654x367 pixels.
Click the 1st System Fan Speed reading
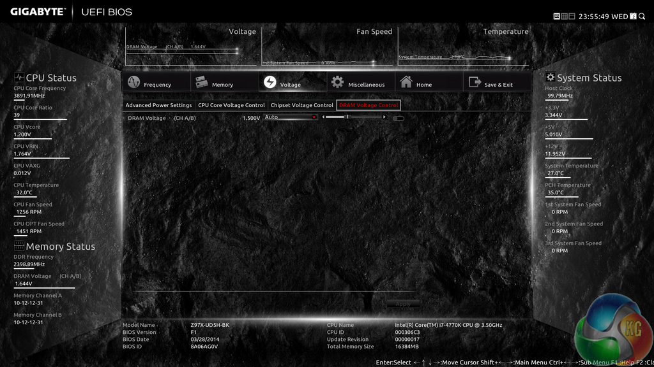pyautogui.click(x=559, y=212)
